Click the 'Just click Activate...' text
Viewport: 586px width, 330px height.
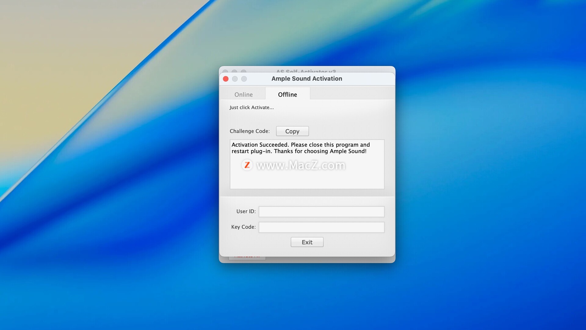coord(251,107)
